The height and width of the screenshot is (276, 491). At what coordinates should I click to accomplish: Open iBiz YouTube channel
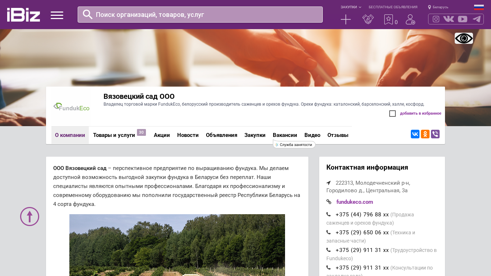pos(463,19)
